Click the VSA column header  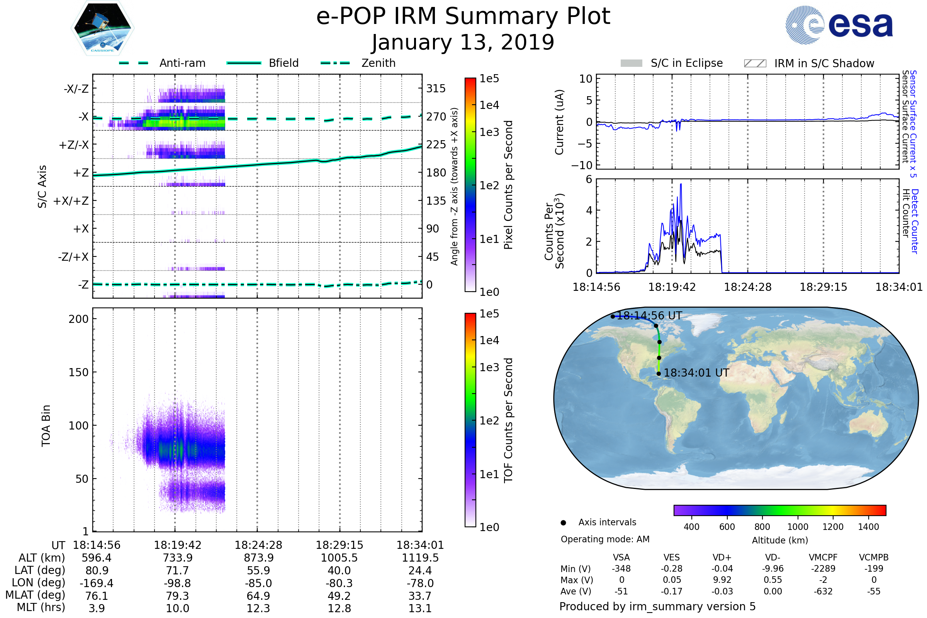(621, 557)
